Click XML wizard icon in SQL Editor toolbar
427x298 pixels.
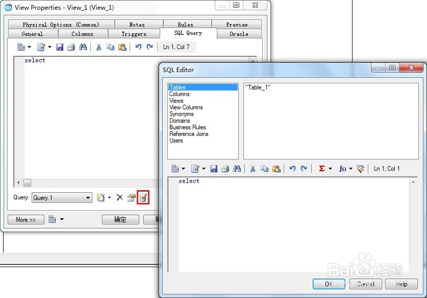click(361, 169)
